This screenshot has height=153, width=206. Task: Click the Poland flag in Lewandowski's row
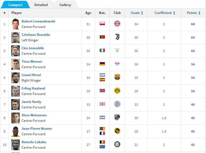point(102,24)
